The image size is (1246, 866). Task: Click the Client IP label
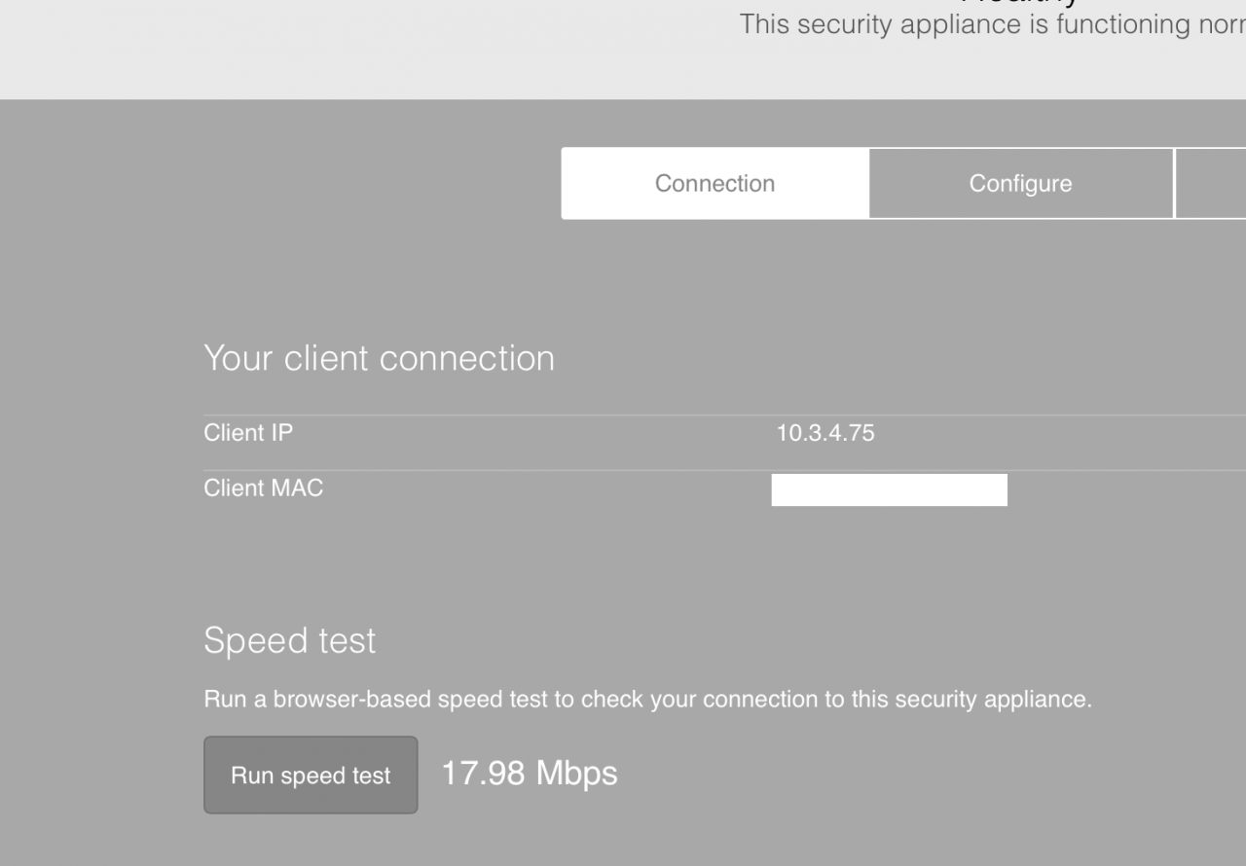pos(248,433)
